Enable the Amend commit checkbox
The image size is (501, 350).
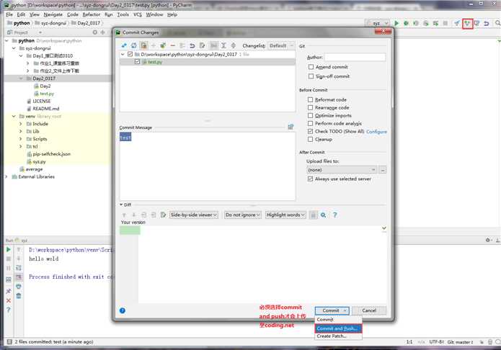pyautogui.click(x=311, y=67)
